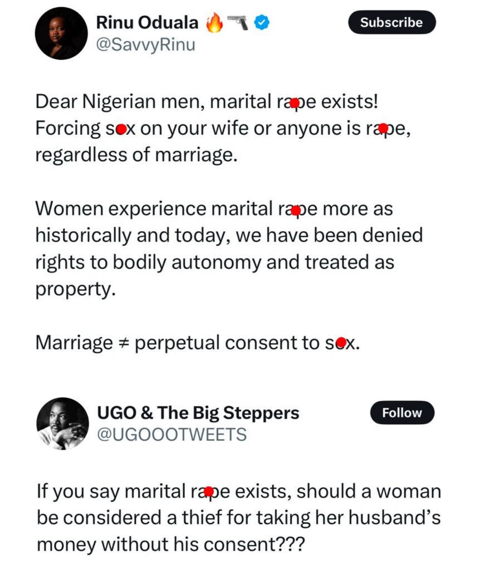Click the gun emoji in Rinu's display name
The height and width of the screenshot is (584, 479).
click(237, 22)
